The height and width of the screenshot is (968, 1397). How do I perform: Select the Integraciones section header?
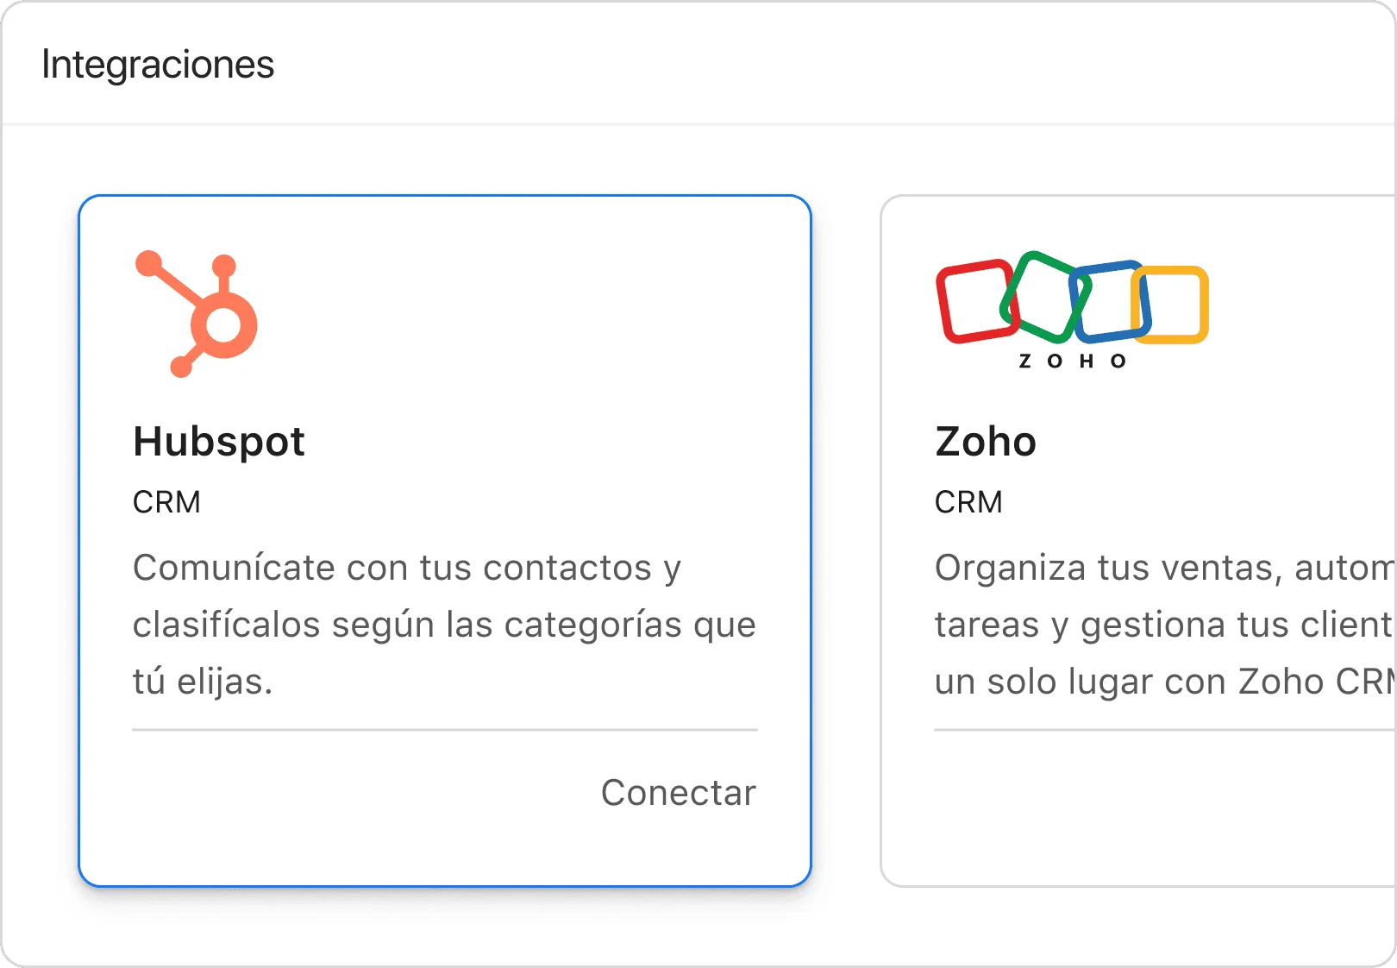click(158, 65)
